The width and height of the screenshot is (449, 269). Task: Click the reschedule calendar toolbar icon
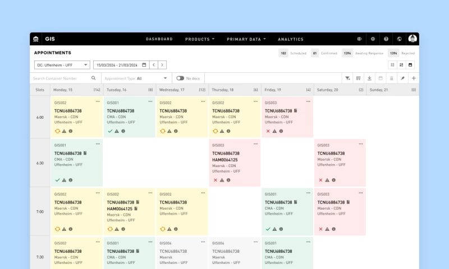pyautogui.click(x=381, y=78)
